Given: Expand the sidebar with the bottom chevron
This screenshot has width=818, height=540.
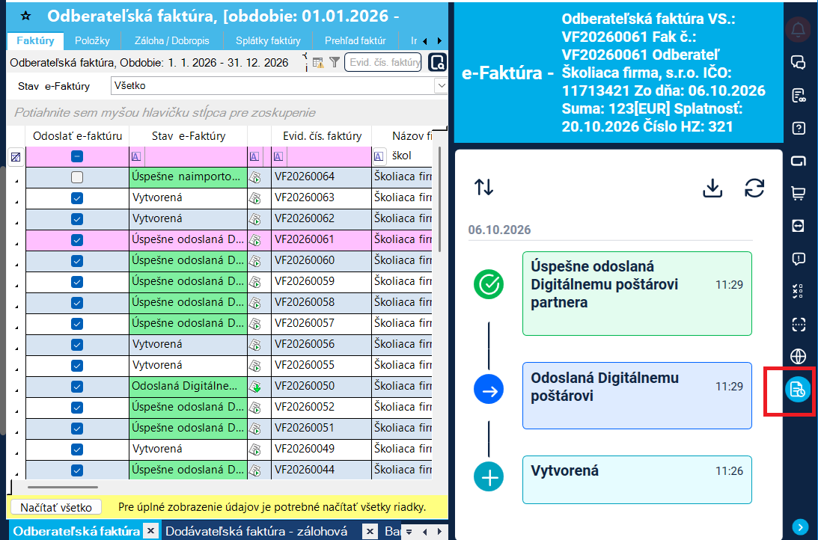Looking at the screenshot, I should [x=800, y=527].
